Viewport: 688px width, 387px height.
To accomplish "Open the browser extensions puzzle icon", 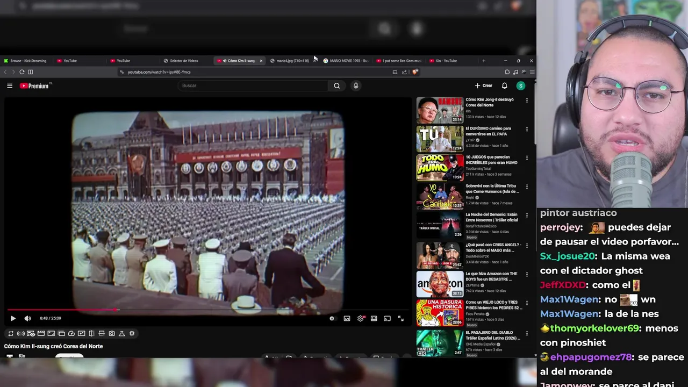I will [x=507, y=72].
